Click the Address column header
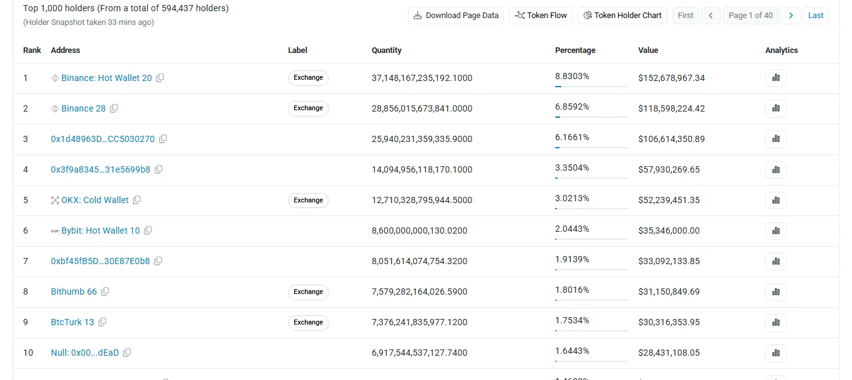 65,50
